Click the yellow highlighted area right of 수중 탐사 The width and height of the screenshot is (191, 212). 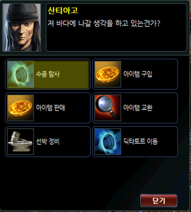coord(75,74)
